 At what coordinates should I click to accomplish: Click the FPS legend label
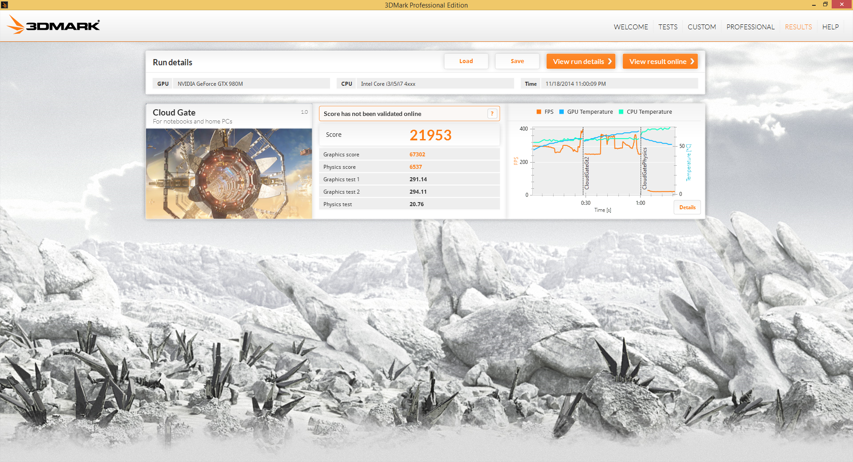click(549, 112)
